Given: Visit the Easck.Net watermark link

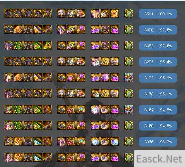Looking at the screenshot, I should pyautogui.click(x=159, y=159).
